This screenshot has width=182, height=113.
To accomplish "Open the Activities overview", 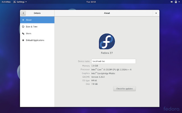I will [6, 2].
